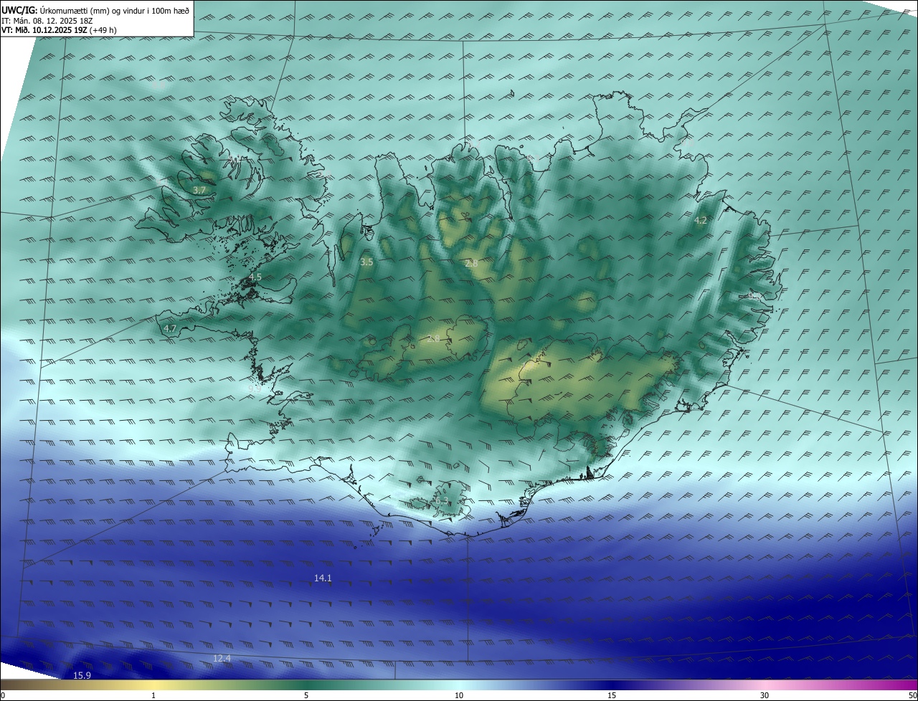Click the 3.5 value label on the map
The image size is (918, 701).
coord(366,262)
